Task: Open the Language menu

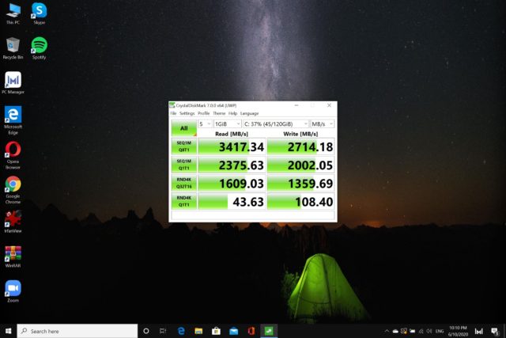Action: [250, 113]
